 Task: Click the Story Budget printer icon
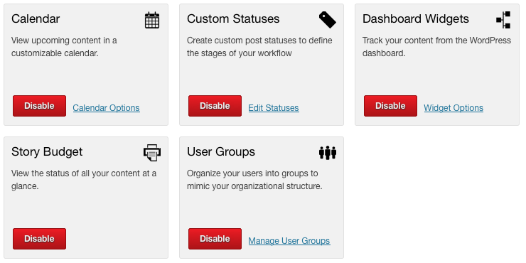pos(152,153)
